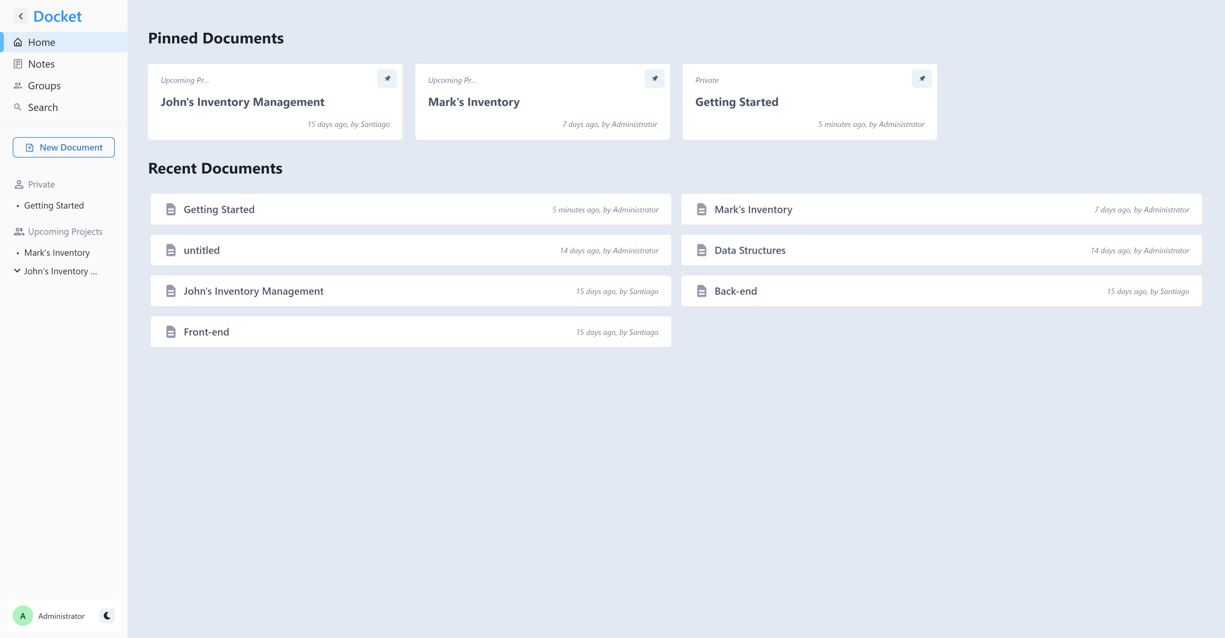1225x638 pixels.
Task: Open the Search page from the sidebar
Action: click(x=43, y=107)
